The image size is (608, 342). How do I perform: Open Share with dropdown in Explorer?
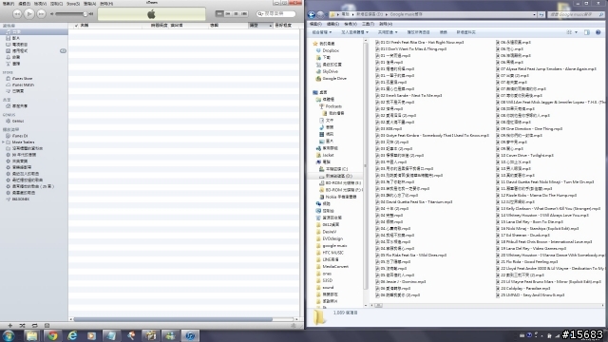[x=388, y=32]
